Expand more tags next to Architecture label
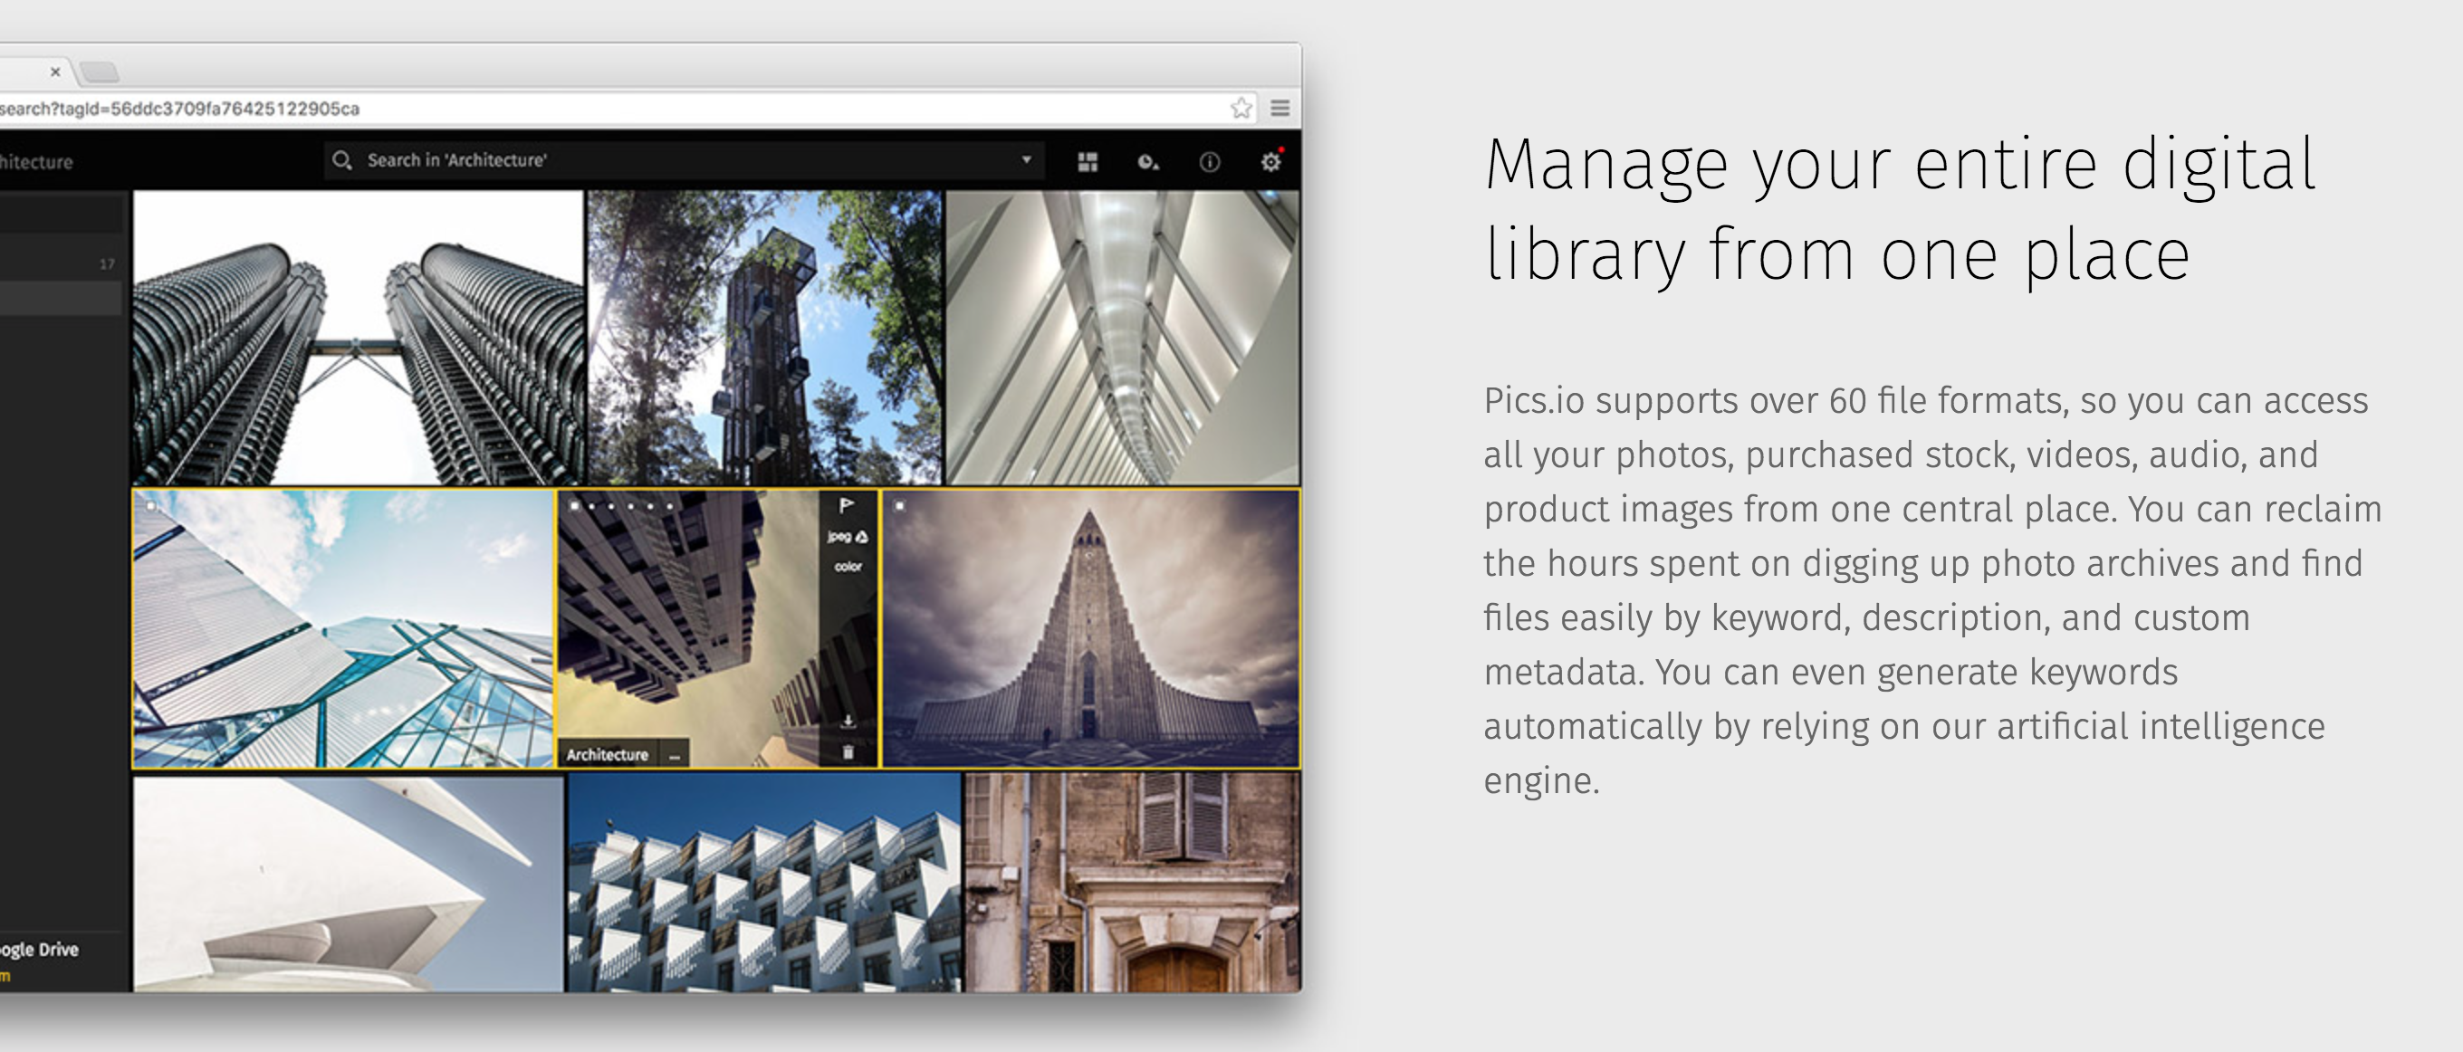The width and height of the screenshot is (2463, 1052). click(675, 754)
